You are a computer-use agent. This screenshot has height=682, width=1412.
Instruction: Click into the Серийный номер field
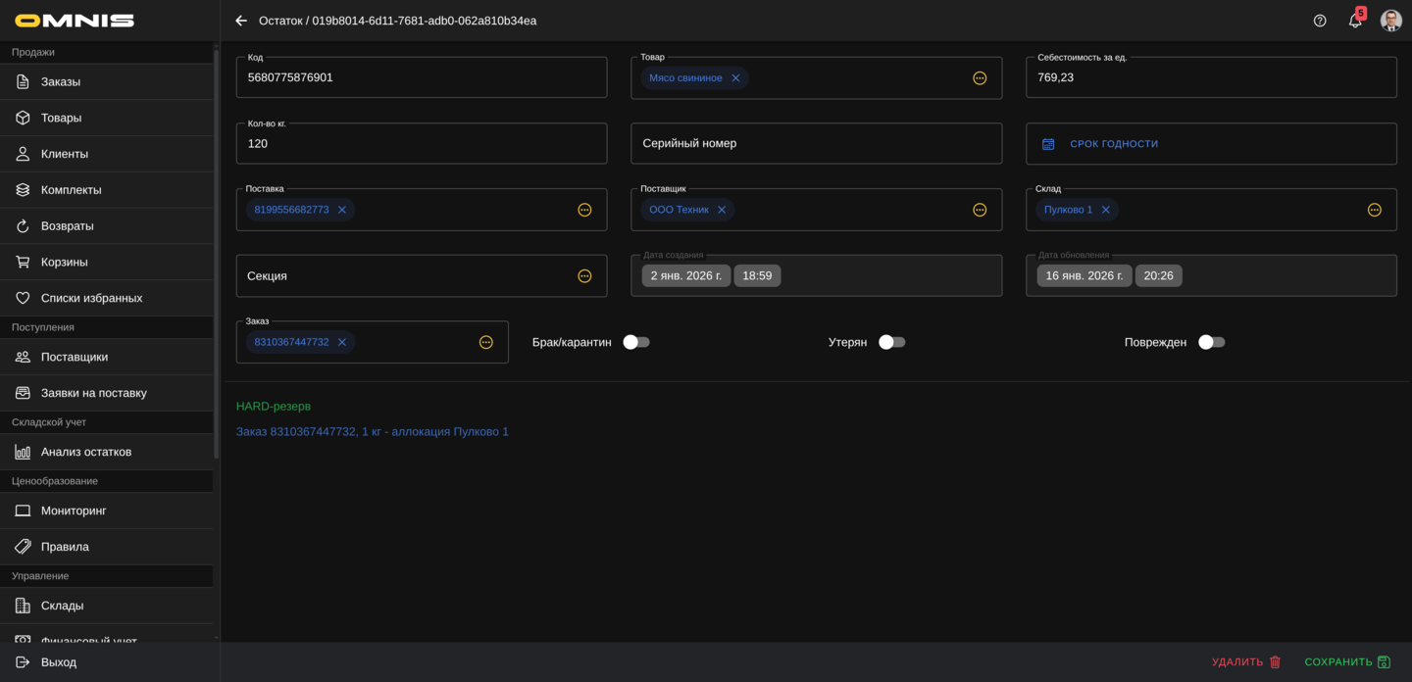pyautogui.click(x=816, y=144)
